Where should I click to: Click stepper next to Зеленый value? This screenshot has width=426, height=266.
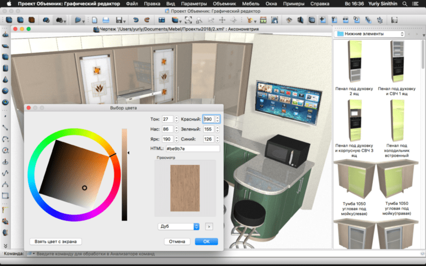[217, 129]
